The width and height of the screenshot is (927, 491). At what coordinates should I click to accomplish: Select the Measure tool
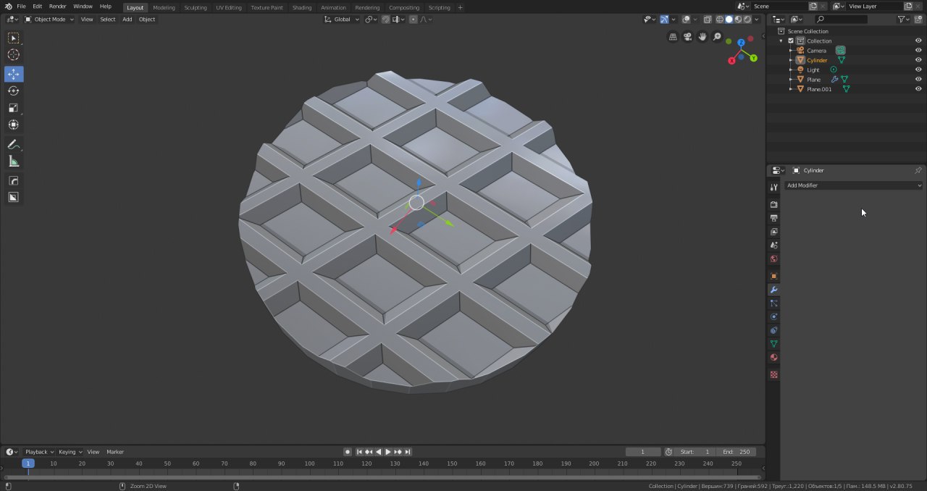point(13,161)
